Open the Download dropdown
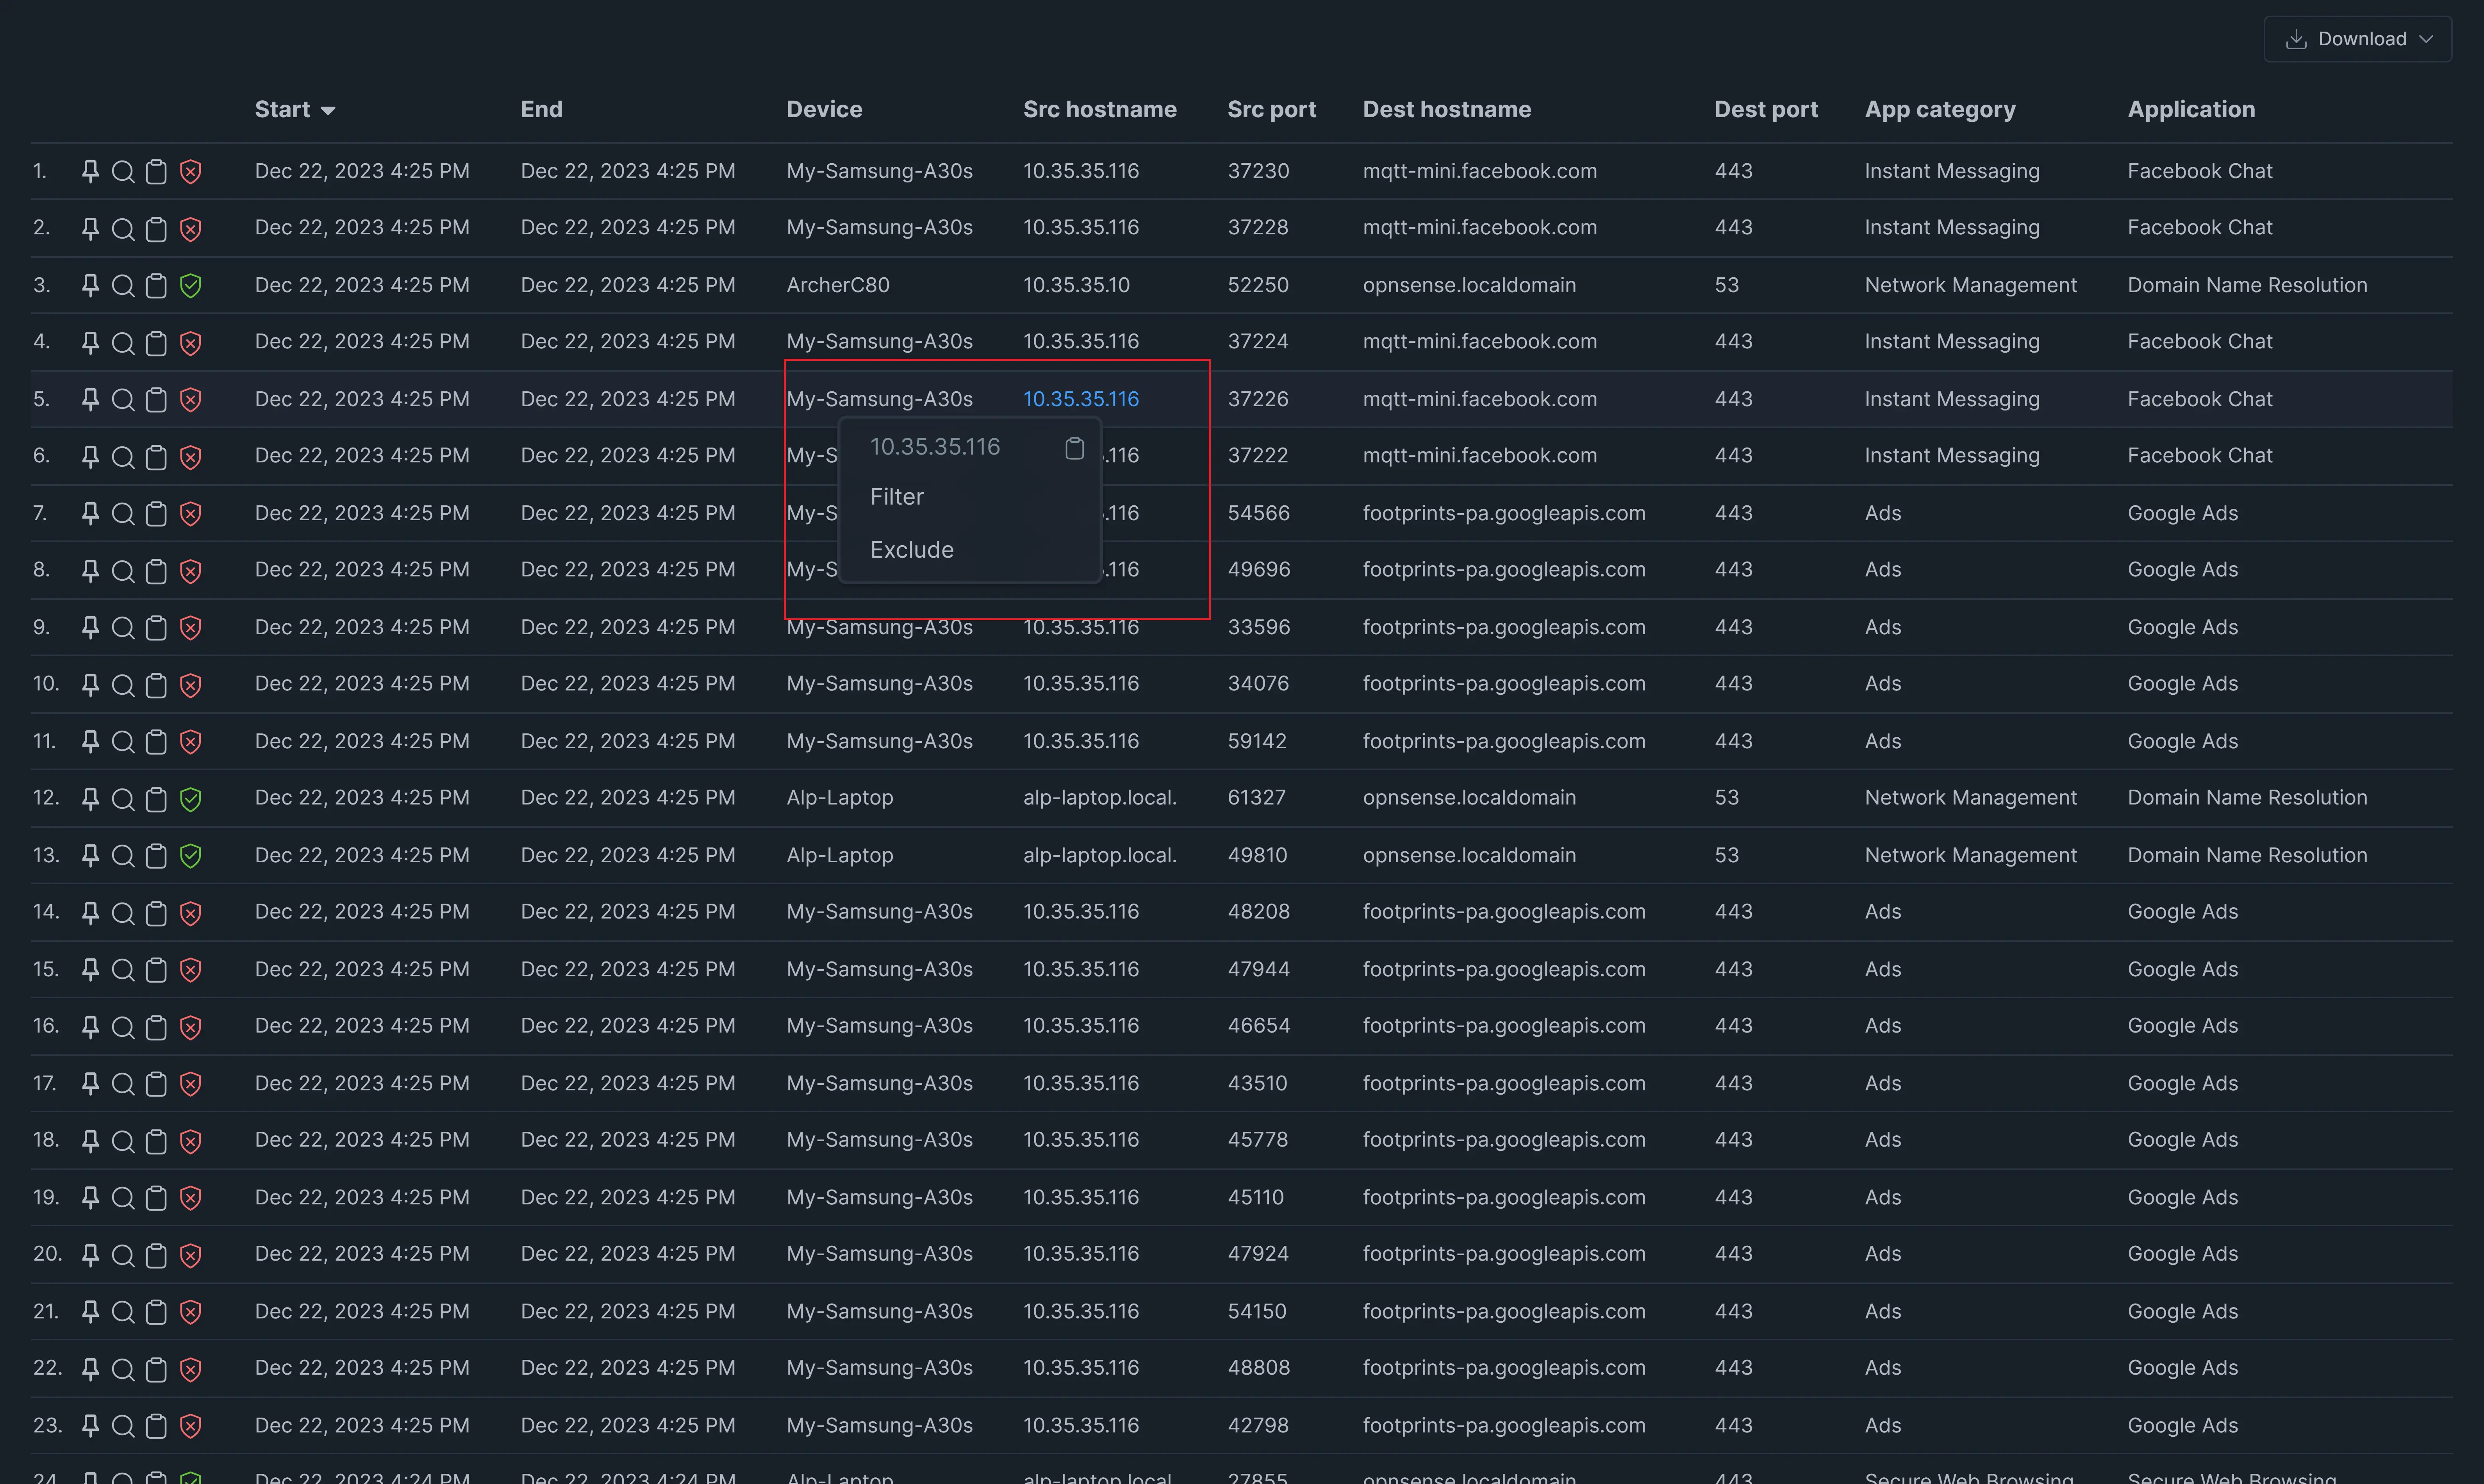Viewport: 2484px width, 1484px height. click(x=2357, y=39)
